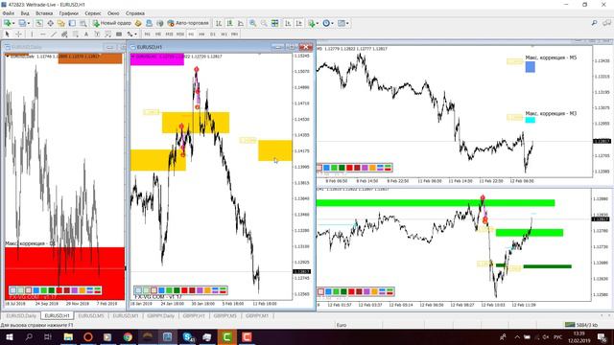Switch timeframe to M1
Viewport: 614px width, 345px height.
tap(147, 34)
